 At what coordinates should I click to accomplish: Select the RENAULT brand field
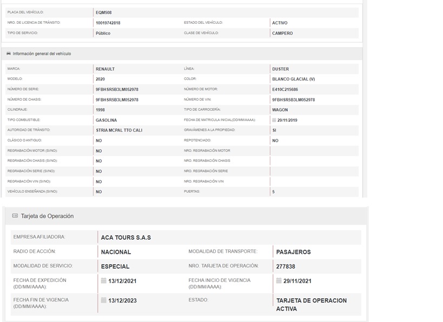click(105, 69)
